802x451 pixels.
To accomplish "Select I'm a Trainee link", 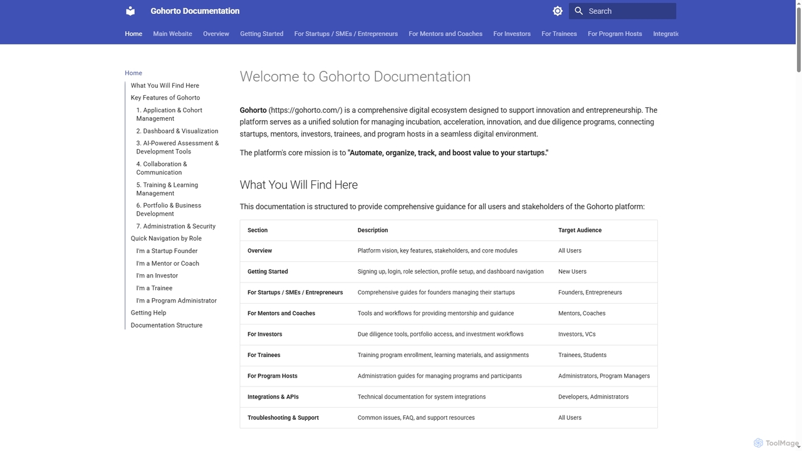I will coord(154,288).
